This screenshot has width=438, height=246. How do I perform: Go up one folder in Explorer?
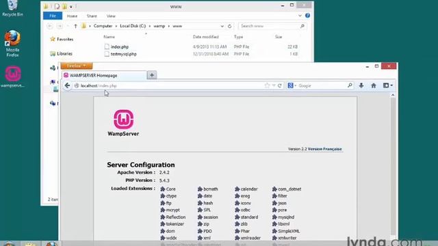pyautogui.click(x=75, y=26)
